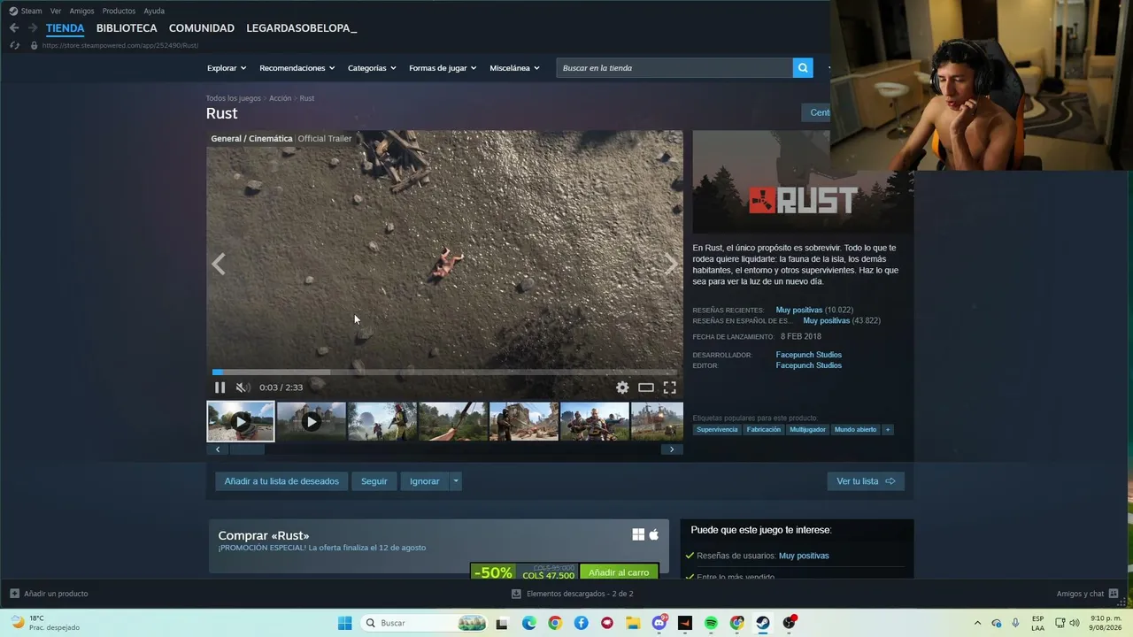Viewport: 1133px width, 637px height.
Task: Reload the store page with refresh icon
Action: click(14, 45)
